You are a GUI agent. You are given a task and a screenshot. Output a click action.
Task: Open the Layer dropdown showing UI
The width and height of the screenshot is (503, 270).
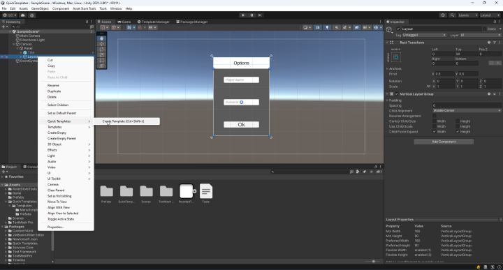[480, 35]
